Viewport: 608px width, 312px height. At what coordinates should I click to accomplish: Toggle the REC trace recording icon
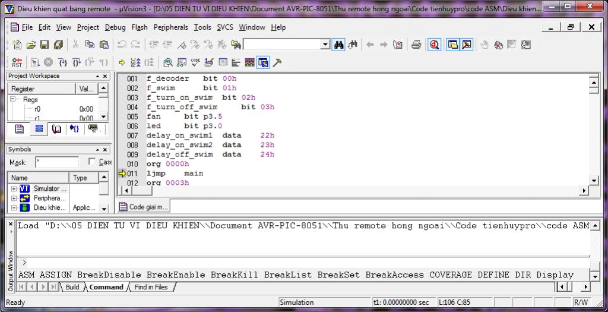[136, 62]
